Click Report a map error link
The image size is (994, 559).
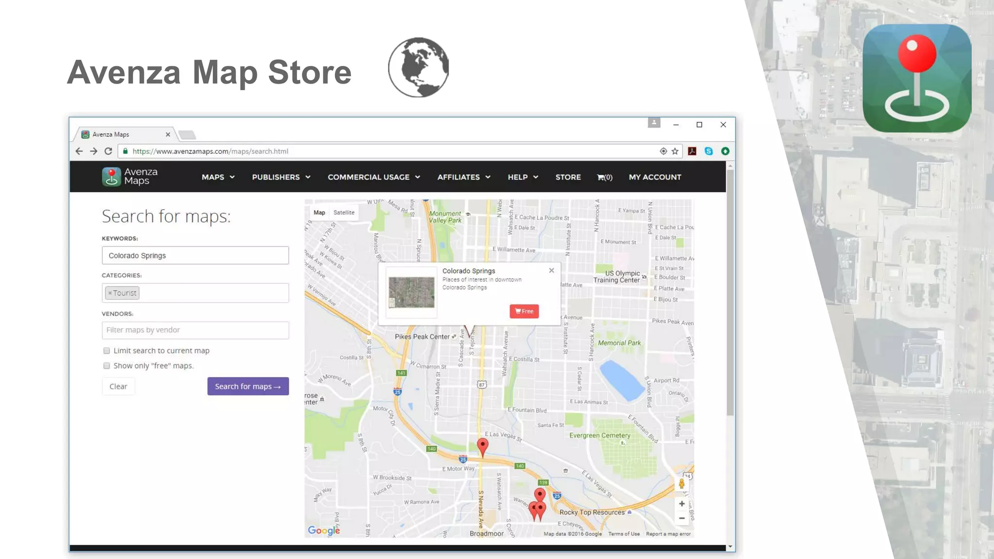coord(668,534)
